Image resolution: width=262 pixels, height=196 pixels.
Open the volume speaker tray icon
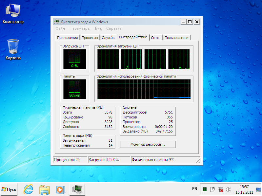click(228, 189)
